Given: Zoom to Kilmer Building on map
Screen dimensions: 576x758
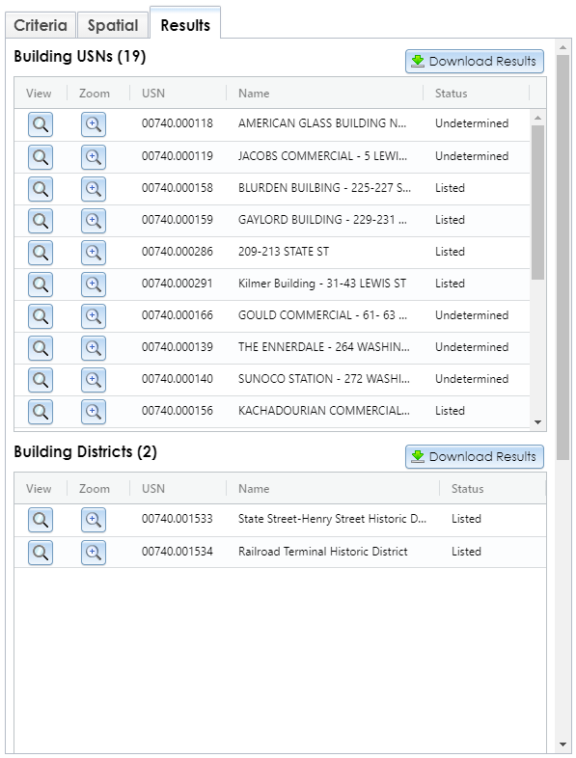Looking at the screenshot, I should click(94, 284).
